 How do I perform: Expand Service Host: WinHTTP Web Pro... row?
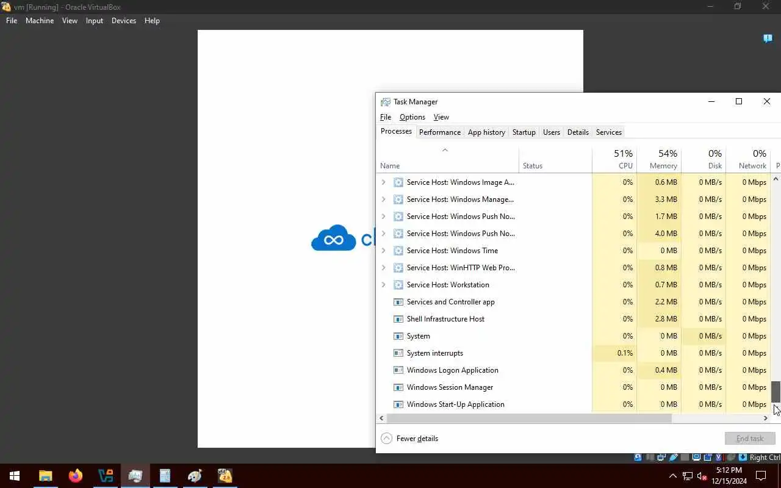[x=383, y=268]
